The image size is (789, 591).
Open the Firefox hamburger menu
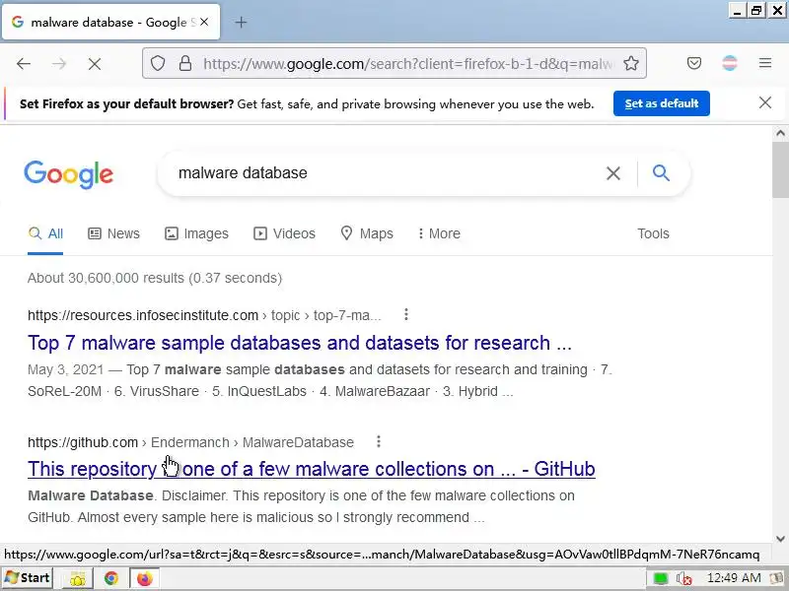pos(765,63)
